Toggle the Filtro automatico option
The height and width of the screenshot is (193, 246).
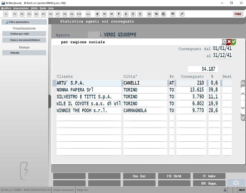click(x=24, y=22)
